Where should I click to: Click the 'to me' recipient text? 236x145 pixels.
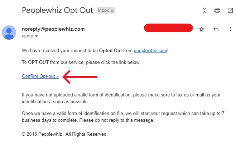[x=27, y=36]
